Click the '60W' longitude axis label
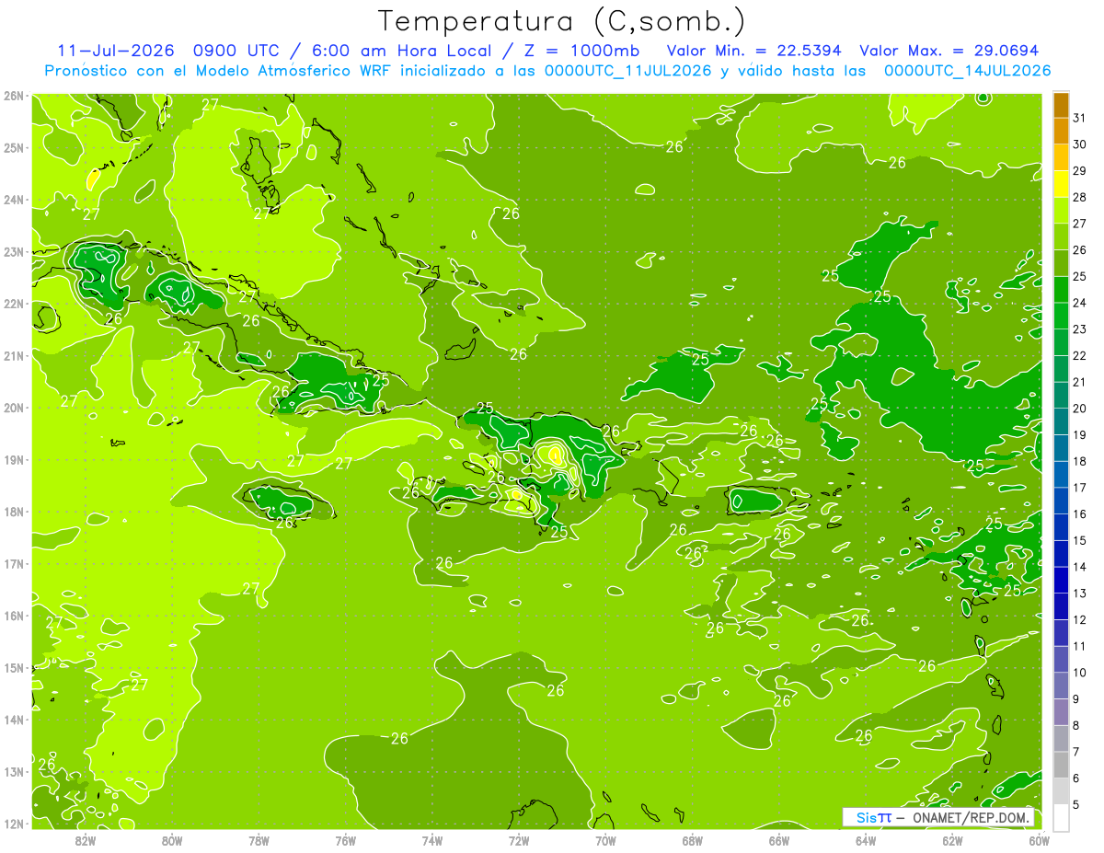1104x853 pixels. tap(1040, 841)
